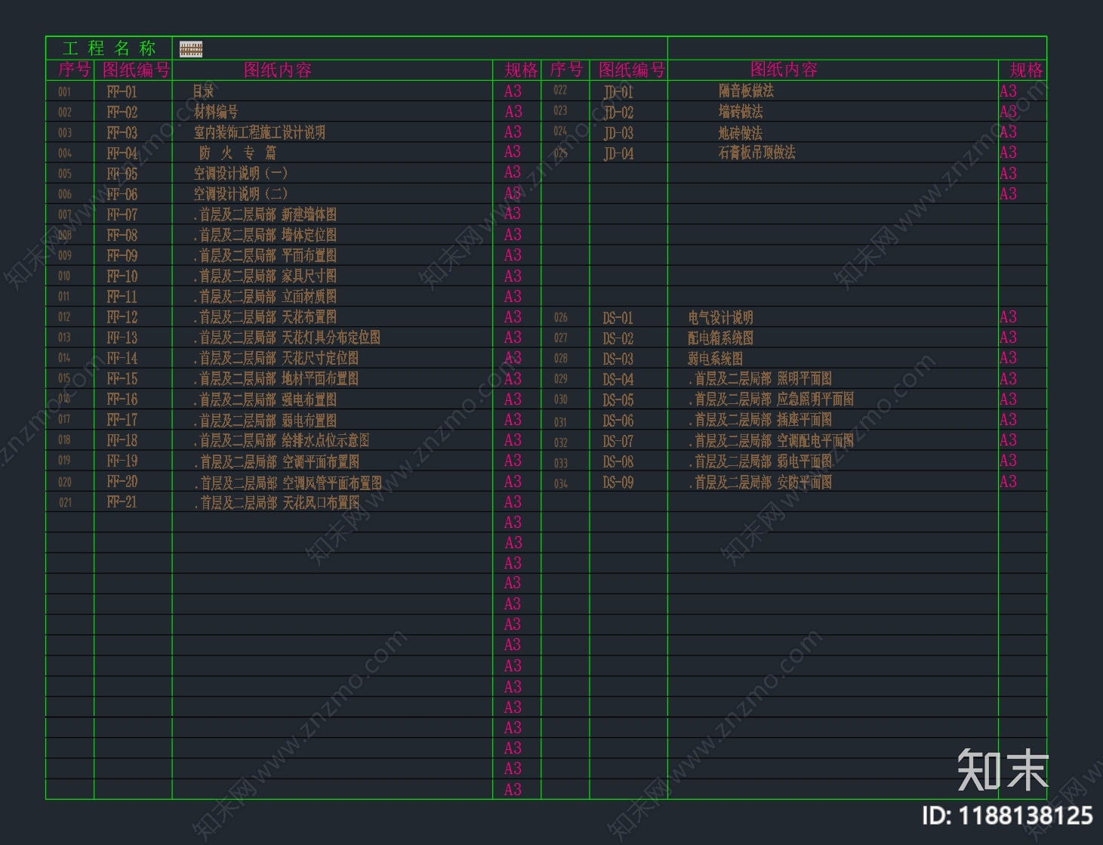Click drawing number FF-04
Image resolution: width=1103 pixels, height=845 pixels.
(x=122, y=153)
